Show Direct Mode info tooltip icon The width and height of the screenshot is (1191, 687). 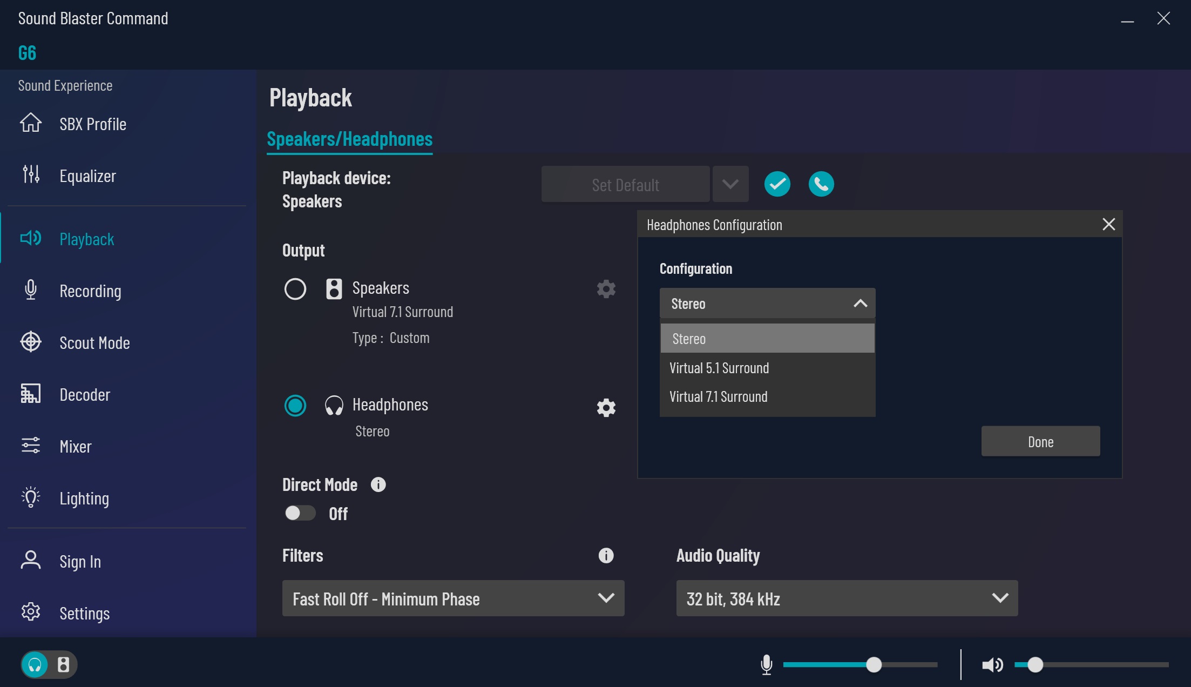coord(378,484)
